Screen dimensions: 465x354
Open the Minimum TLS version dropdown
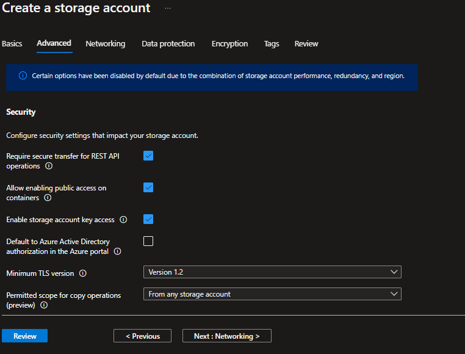(272, 272)
